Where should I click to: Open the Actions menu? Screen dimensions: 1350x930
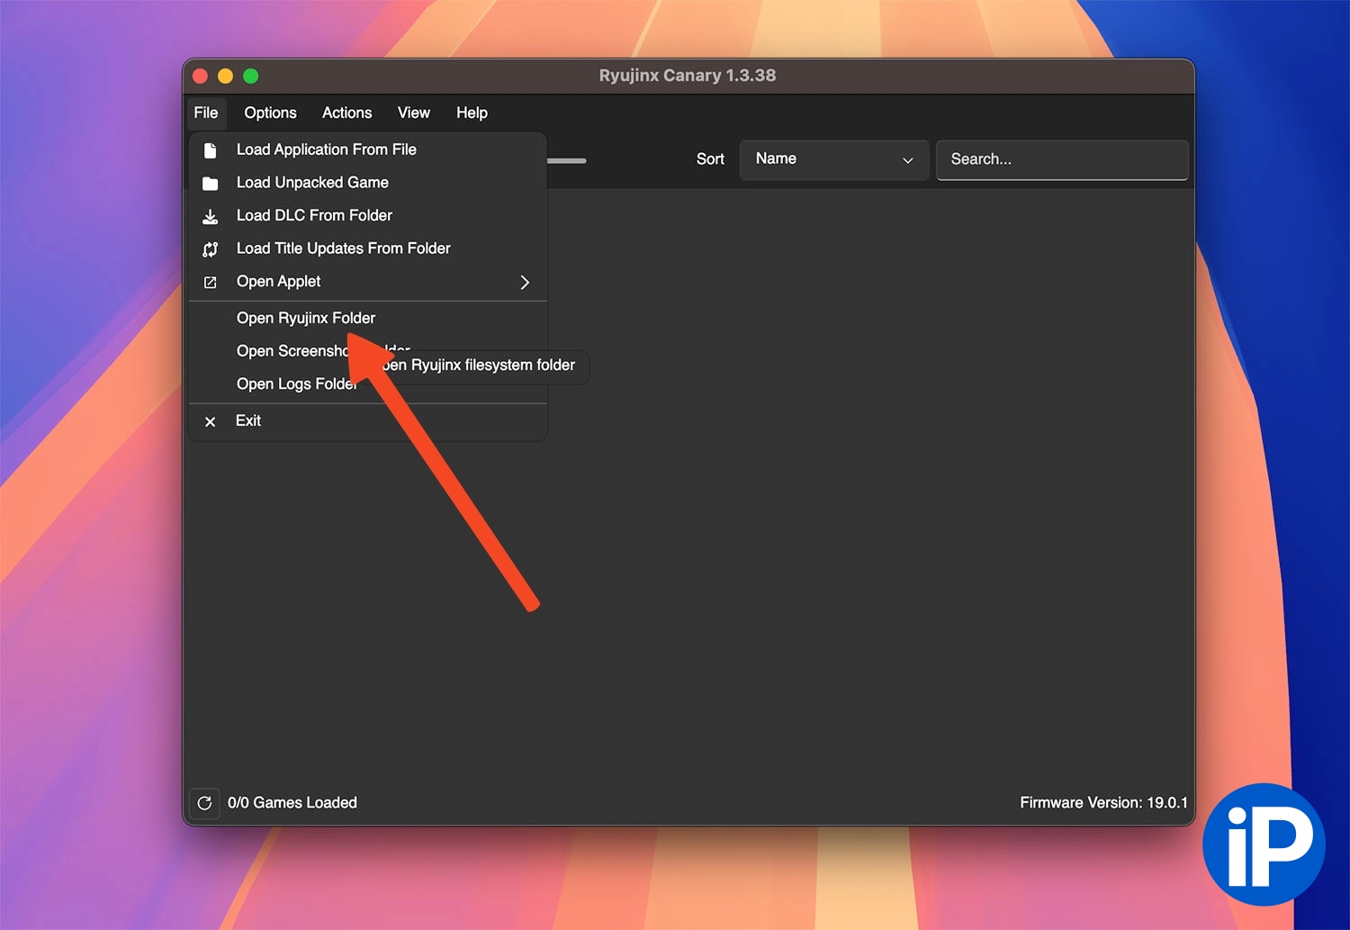click(346, 113)
